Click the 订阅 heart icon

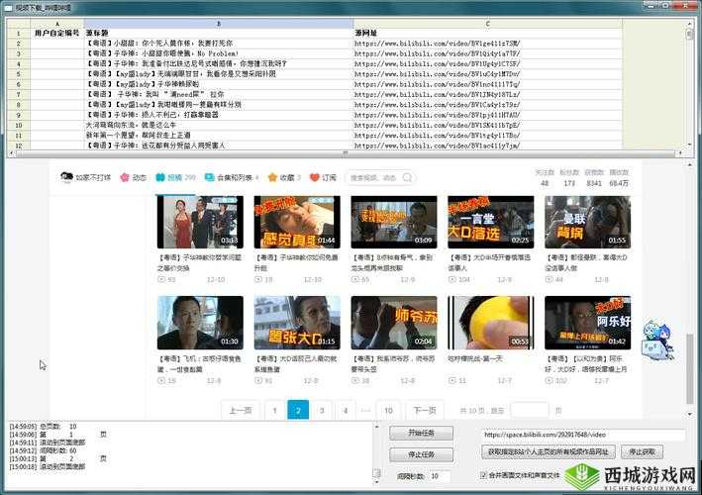pos(315,178)
